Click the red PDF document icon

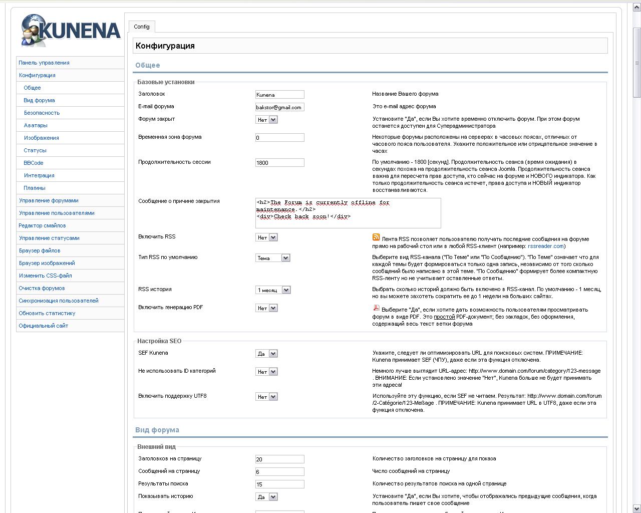pos(376,308)
